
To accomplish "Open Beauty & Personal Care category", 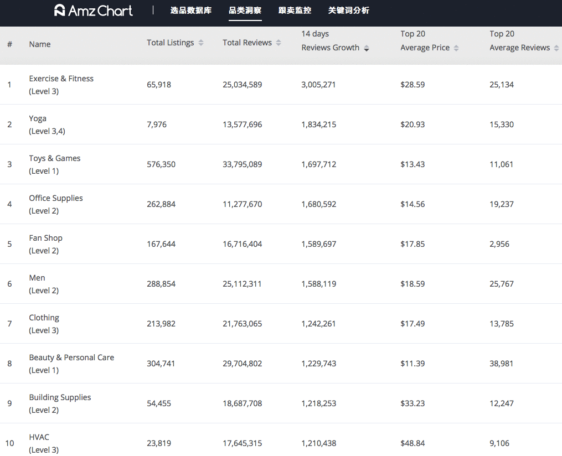I will coord(71,357).
